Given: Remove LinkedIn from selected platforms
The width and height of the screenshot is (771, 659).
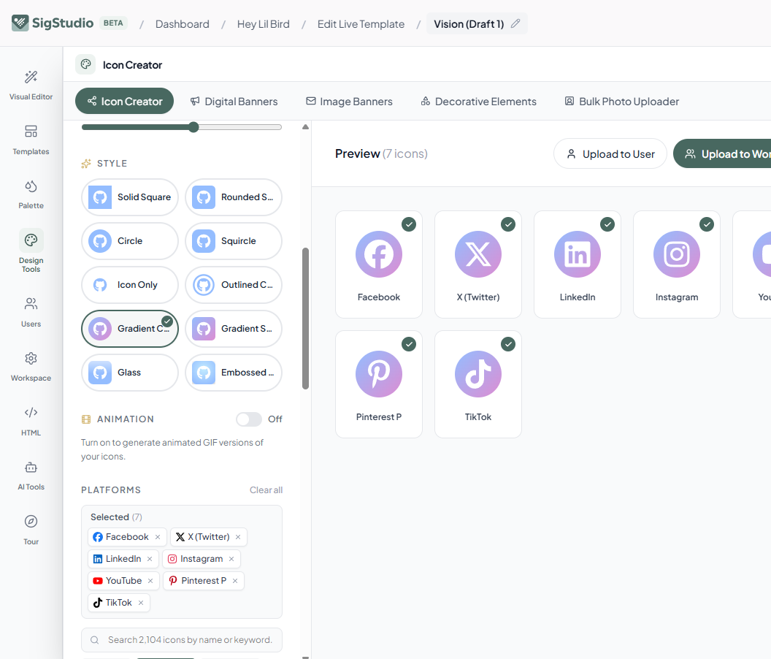Looking at the screenshot, I should click(150, 559).
